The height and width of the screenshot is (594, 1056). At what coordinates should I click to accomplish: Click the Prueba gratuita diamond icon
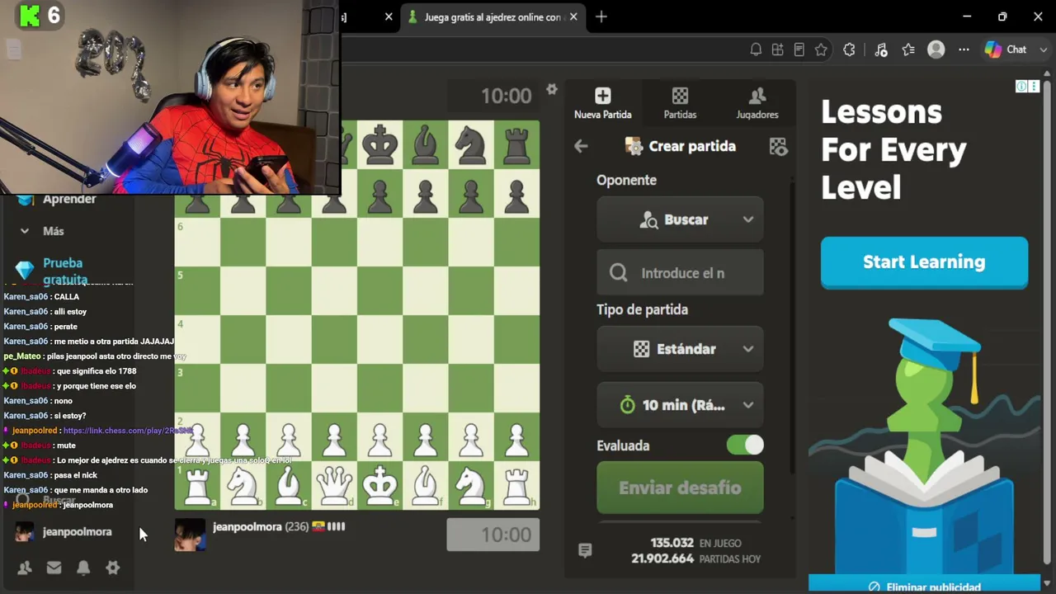coord(25,270)
